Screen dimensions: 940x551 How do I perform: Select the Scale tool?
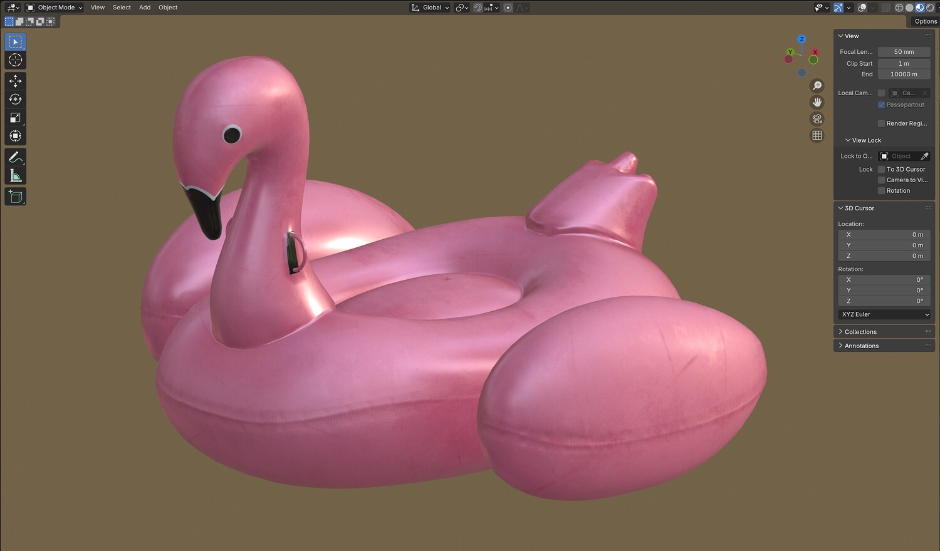(16, 118)
